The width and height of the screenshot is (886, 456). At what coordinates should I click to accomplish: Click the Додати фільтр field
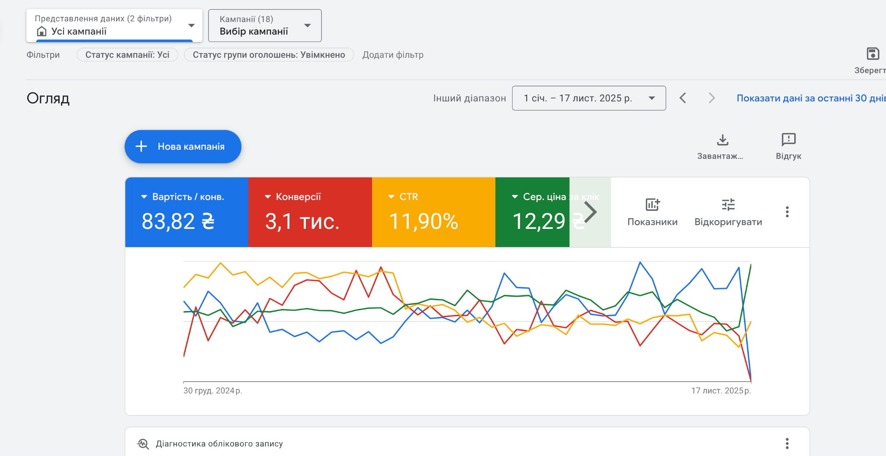[x=393, y=55]
